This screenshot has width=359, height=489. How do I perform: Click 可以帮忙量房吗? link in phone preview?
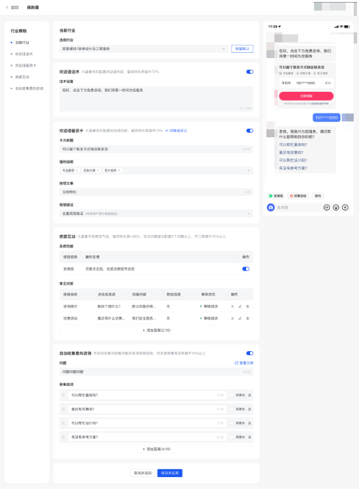(x=293, y=145)
